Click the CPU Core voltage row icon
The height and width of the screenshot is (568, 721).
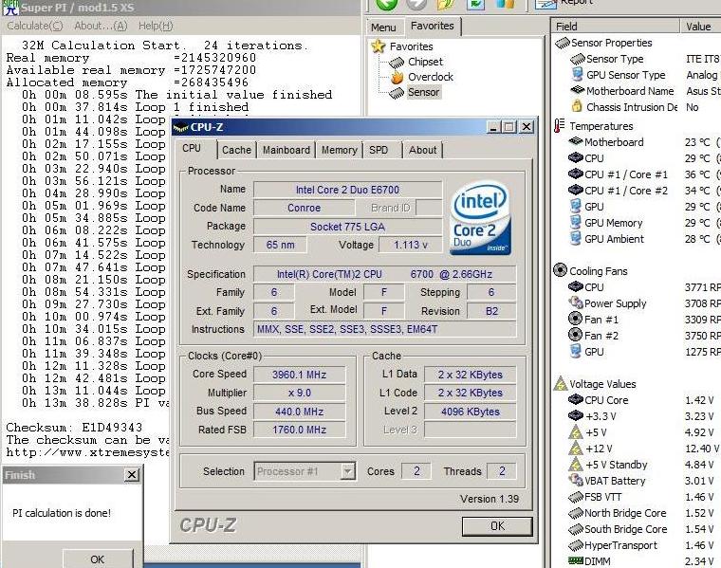(x=576, y=399)
